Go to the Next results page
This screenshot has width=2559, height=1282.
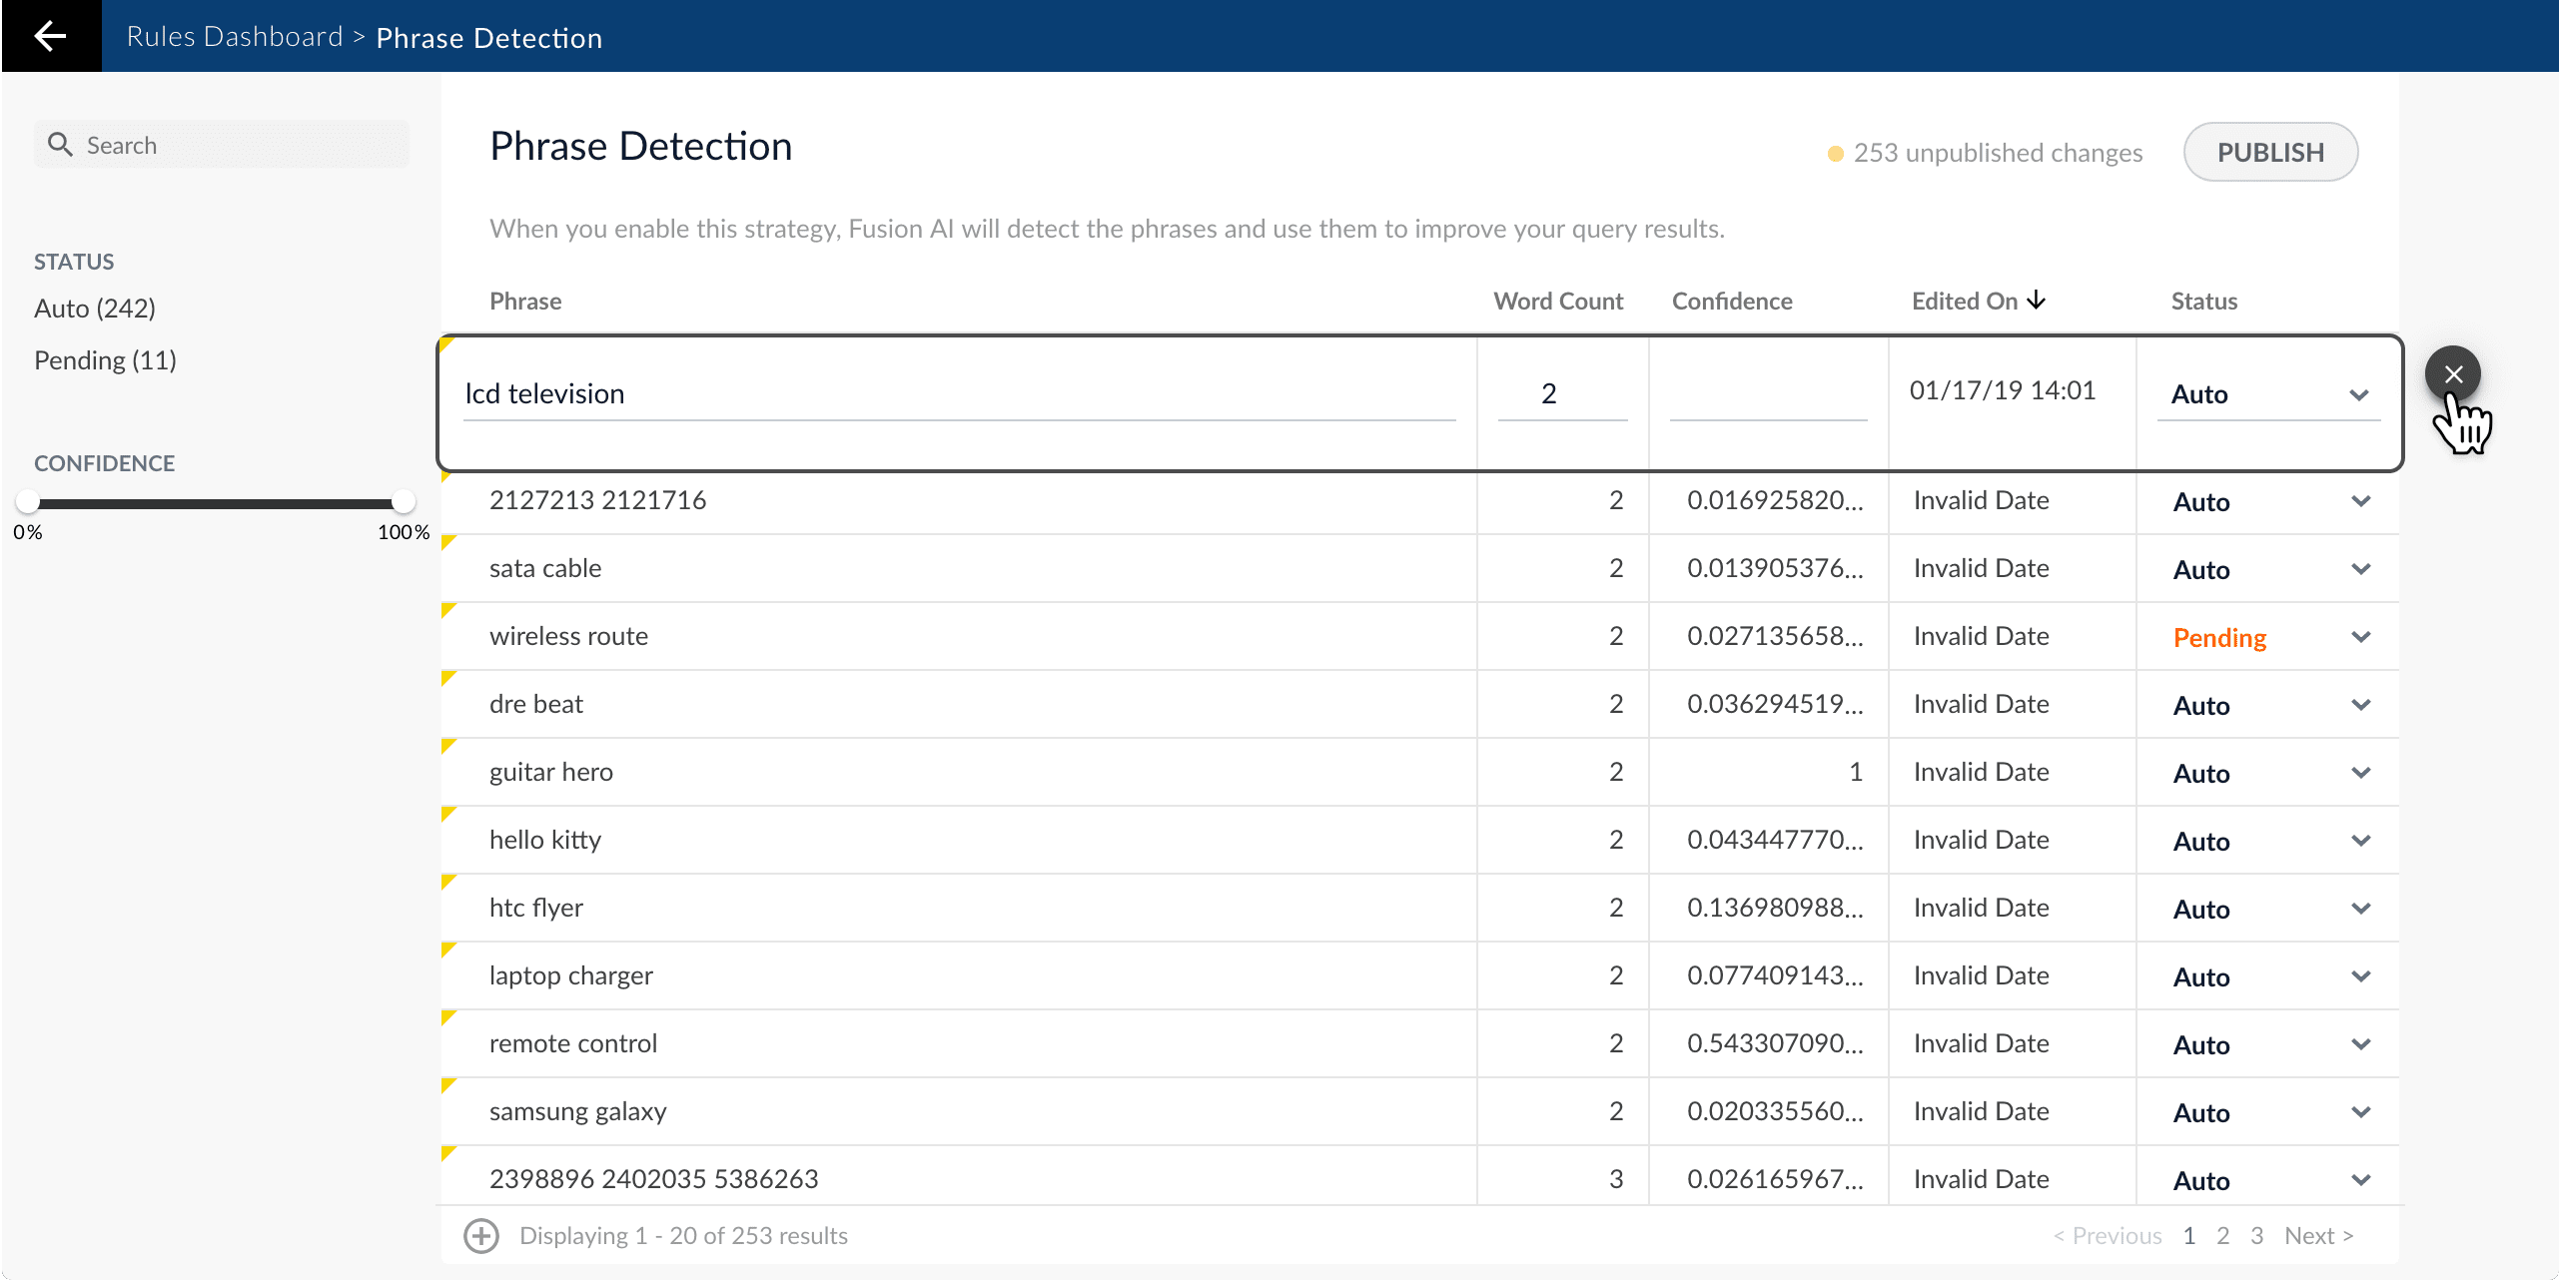click(2317, 1236)
